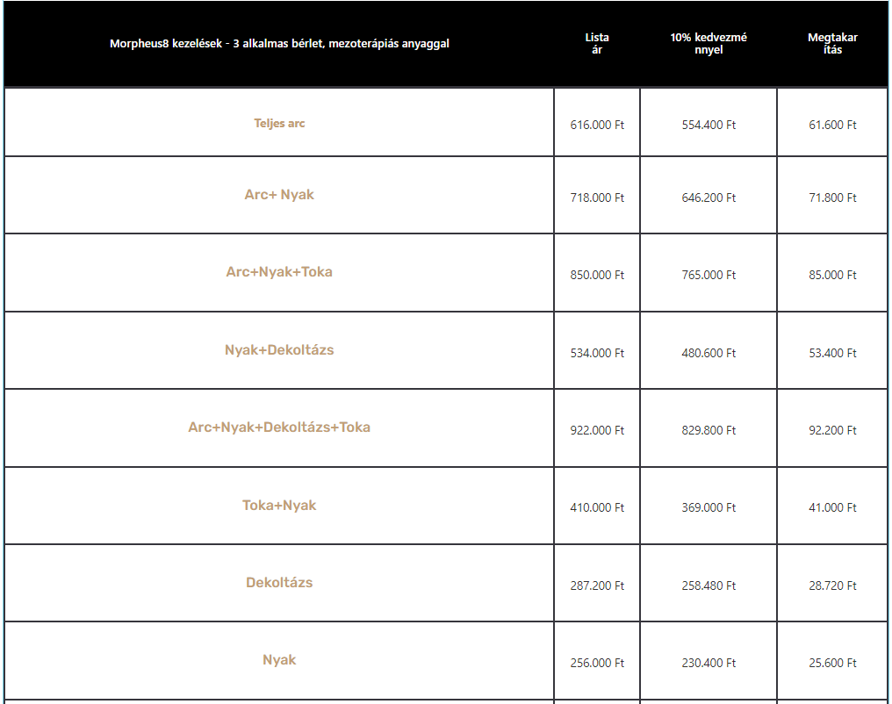Click the 25.600 Ft savings cell

(x=832, y=663)
